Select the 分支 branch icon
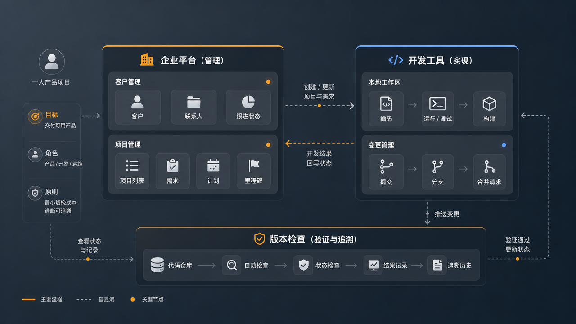The width and height of the screenshot is (576, 324). coord(438,167)
